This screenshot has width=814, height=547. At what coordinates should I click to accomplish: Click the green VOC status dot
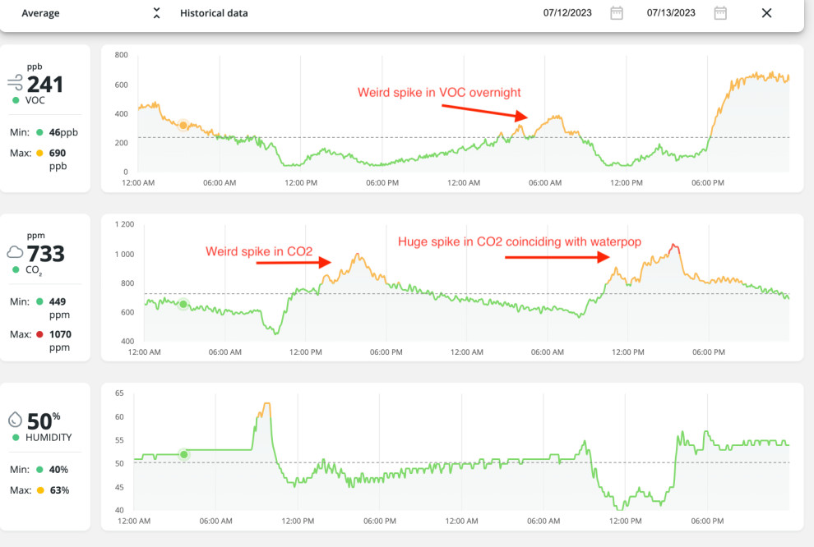tap(16, 100)
